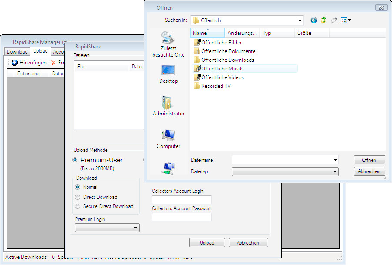Go back using the blue back arrow icon
This screenshot has width=392, height=265.
(x=314, y=20)
